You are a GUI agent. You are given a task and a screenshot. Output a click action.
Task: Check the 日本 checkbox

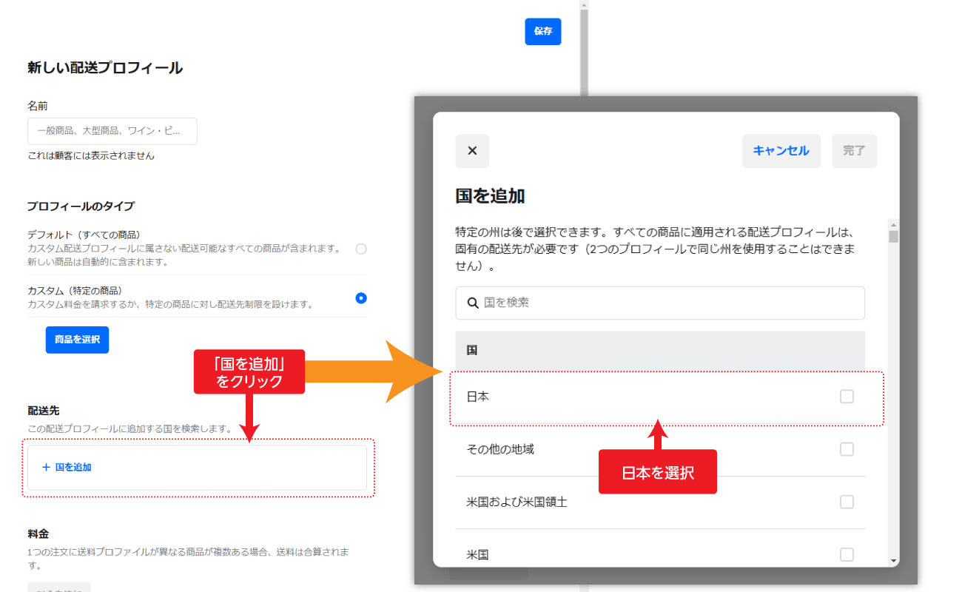coord(847,397)
